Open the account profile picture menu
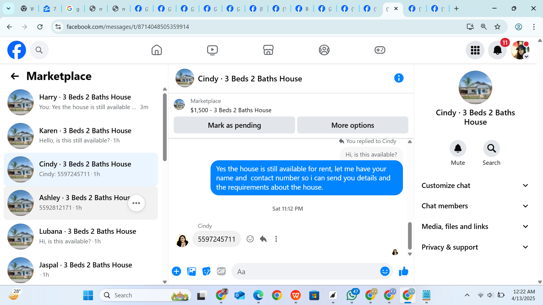This screenshot has width=543, height=305. click(x=520, y=50)
